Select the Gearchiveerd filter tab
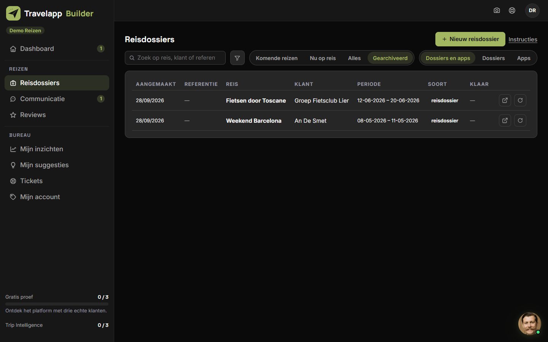Screen dimensions: 548x342 [390, 58]
